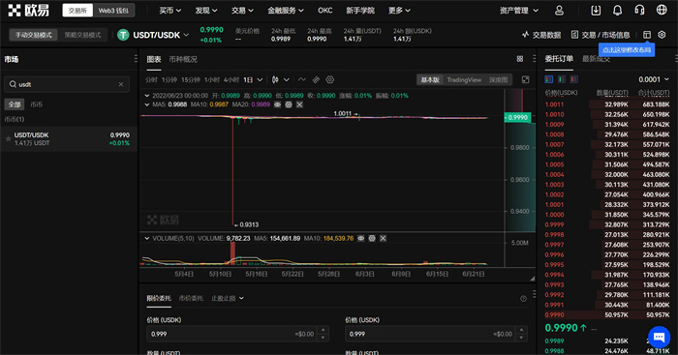Expand chart to fullscreen icon
Viewport: 678px width, 355px height.
[x=525, y=79]
